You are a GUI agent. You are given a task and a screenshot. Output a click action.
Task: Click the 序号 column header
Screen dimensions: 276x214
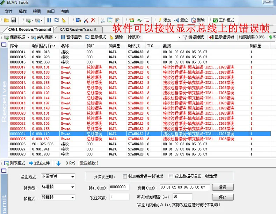click(19, 46)
